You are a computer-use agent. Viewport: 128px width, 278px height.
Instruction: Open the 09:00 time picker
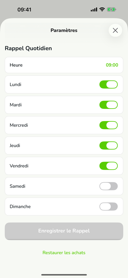pos(112,65)
